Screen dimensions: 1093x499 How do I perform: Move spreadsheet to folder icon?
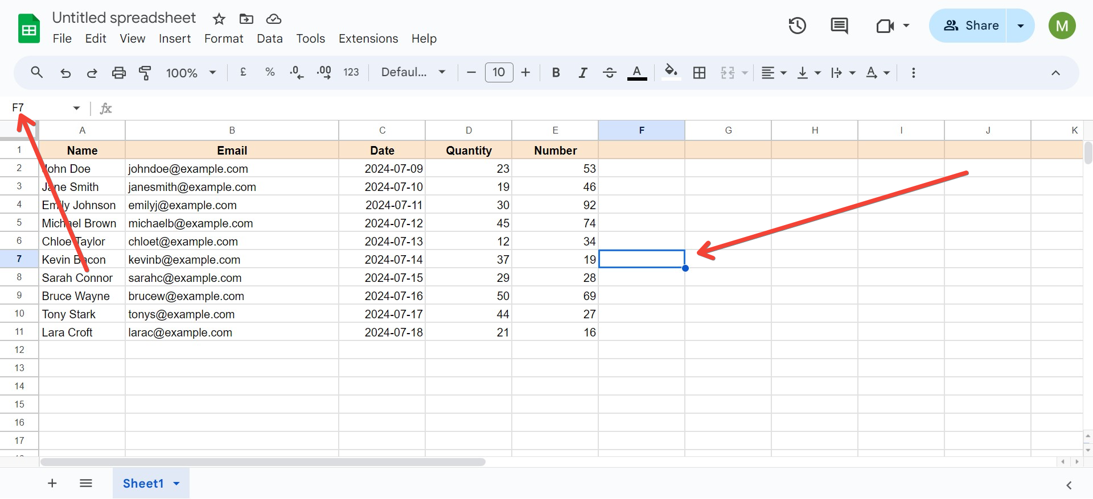pyautogui.click(x=246, y=19)
